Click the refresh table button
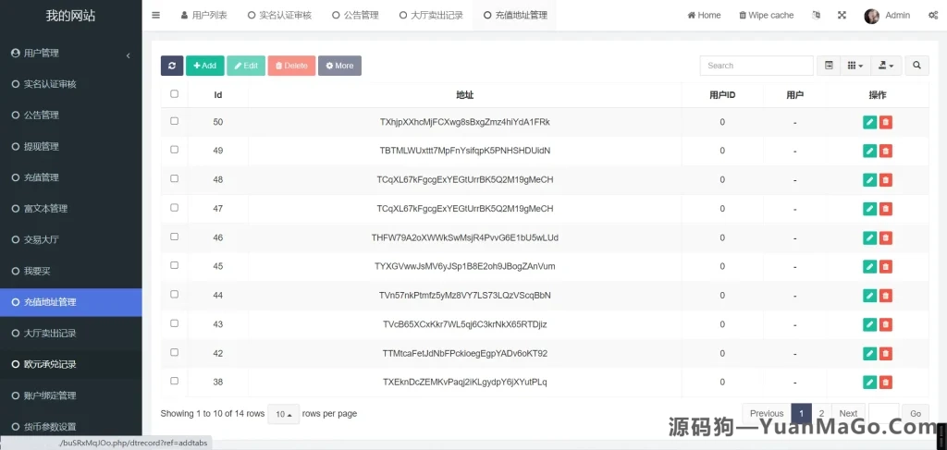947x450 pixels. [172, 66]
